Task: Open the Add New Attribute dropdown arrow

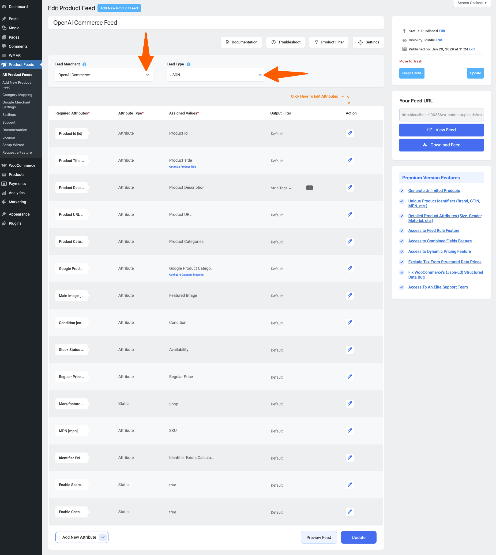Action: (x=103, y=537)
